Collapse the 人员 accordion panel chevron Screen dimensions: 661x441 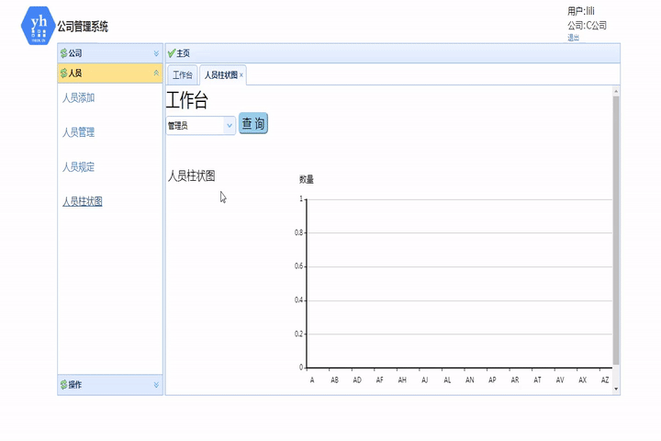(x=156, y=73)
